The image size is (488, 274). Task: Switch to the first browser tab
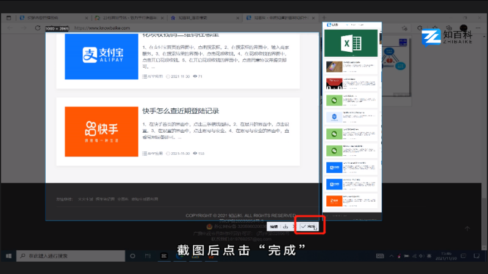(54, 18)
